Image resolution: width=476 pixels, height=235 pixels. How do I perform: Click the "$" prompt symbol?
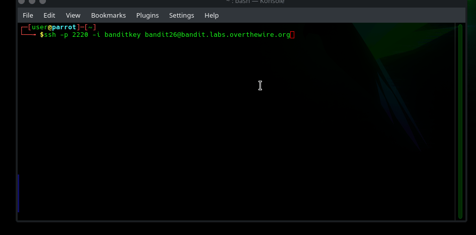point(41,35)
